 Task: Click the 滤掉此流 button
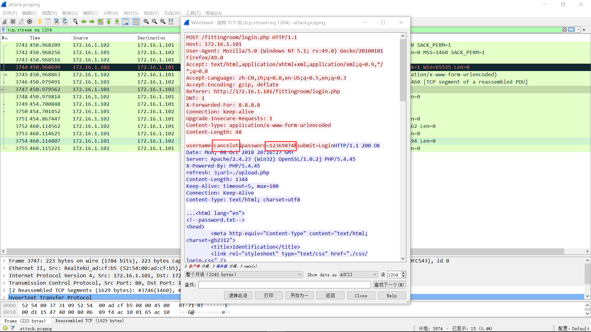tap(238, 295)
